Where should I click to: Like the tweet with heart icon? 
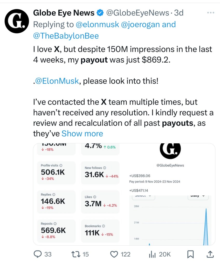114,254
